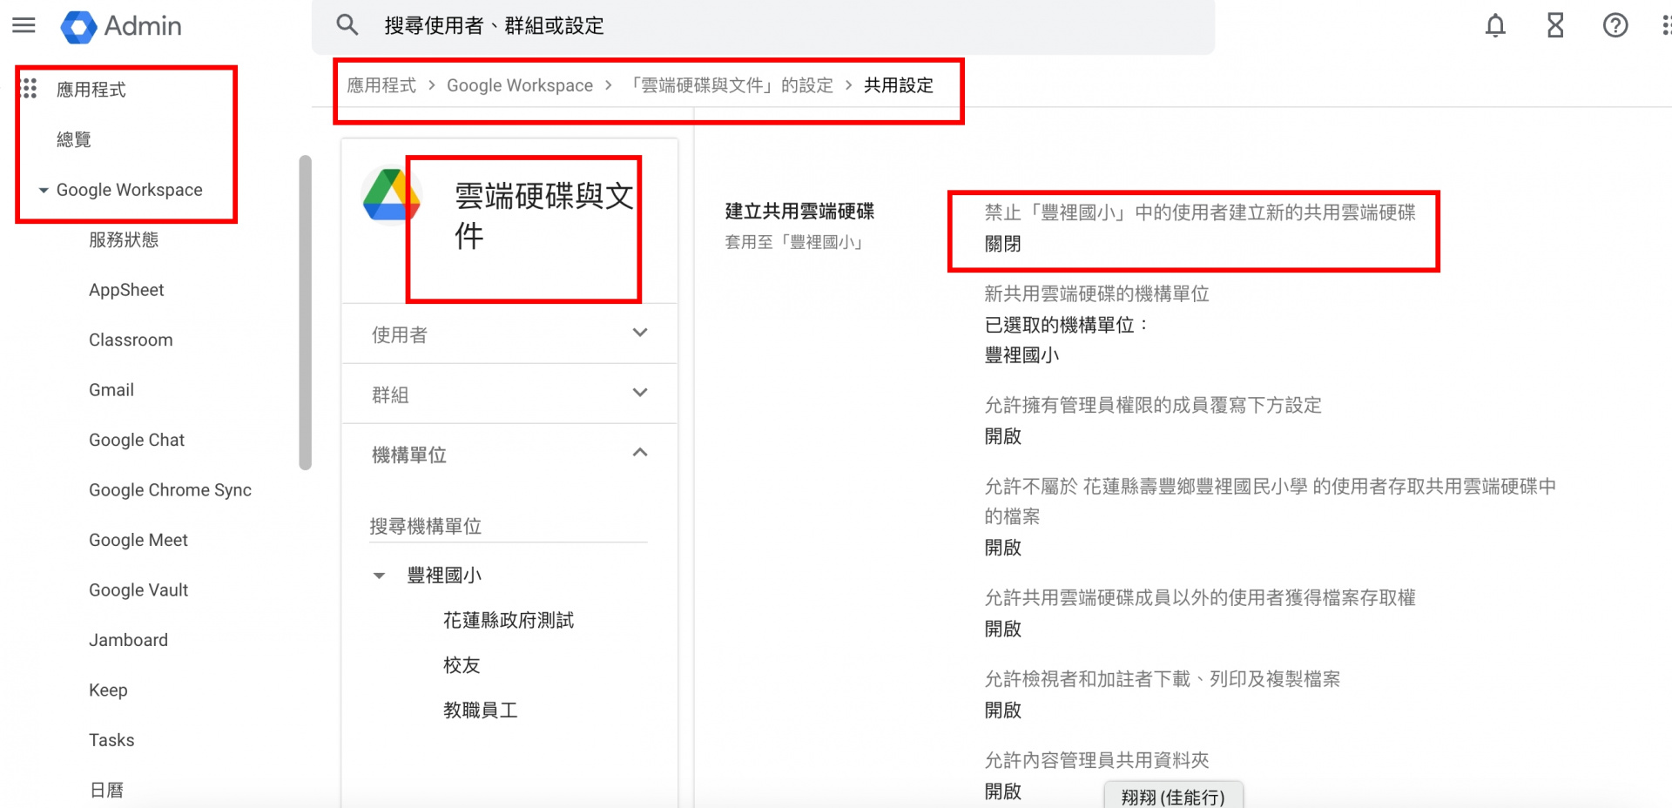
Task: Click the Google Admin logo
Action: click(78, 27)
